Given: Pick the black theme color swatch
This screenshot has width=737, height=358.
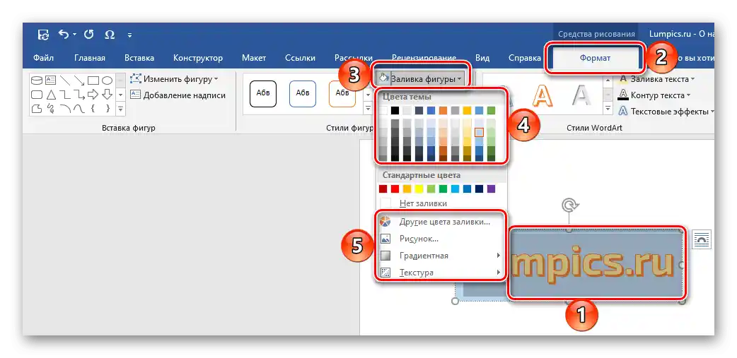Looking at the screenshot, I should click(x=395, y=111).
